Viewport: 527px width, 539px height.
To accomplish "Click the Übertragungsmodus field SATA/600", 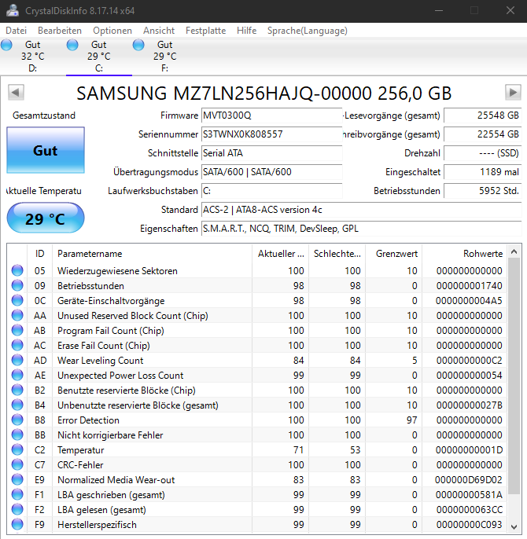I will pyautogui.click(x=271, y=172).
